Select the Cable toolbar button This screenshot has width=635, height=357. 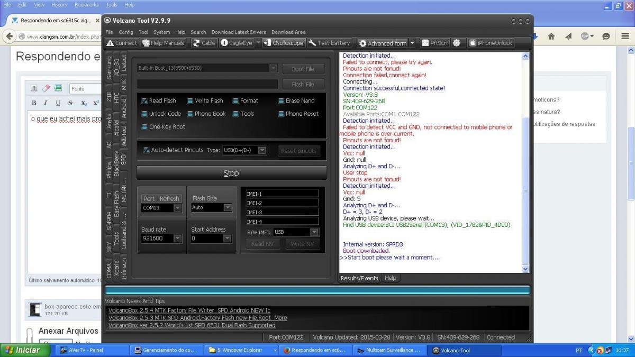click(x=204, y=43)
